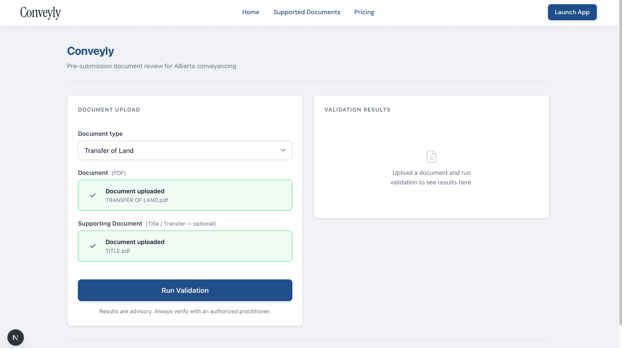
Task: Click the Validation Results panel header
Action: (357, 109)
